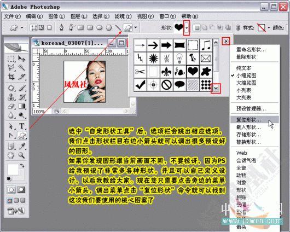Open the 文件 menu
Image resolution: width=290 pixels, height=232 pixels.
12,16
